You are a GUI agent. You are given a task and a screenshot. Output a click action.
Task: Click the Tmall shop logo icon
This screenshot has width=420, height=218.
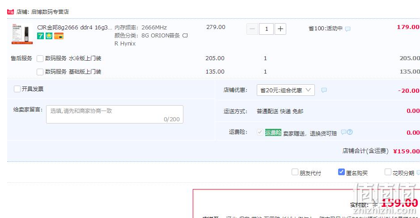pyautogui.click(x=10, y=12)
